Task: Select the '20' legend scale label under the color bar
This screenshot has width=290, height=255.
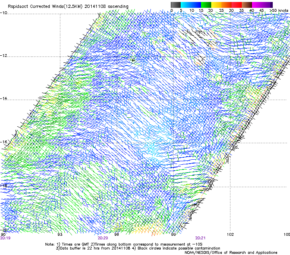Action: [211, 11]
